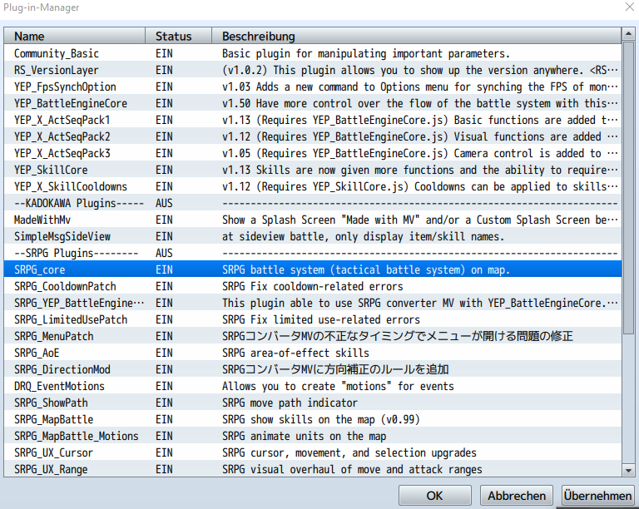This screenshot has height=509, width=639.
Task: Click description 'SRPG animate units on the map'
Action: (x=304, y=436)
